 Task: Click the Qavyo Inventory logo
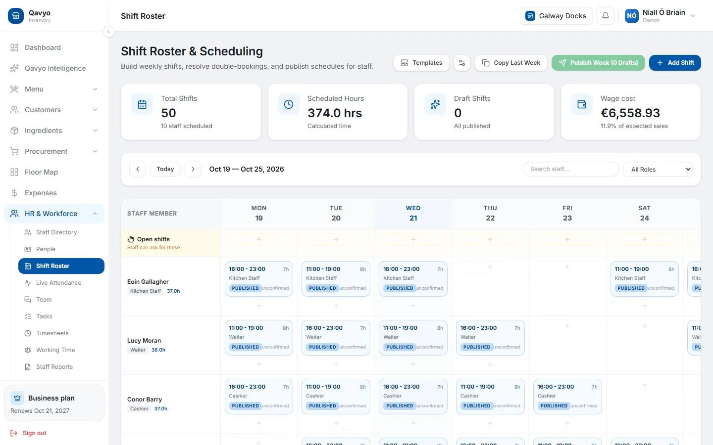click(x=16, y=16)
